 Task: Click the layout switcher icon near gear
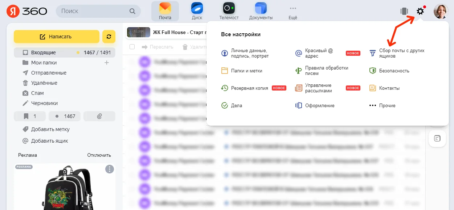point(404,11)
